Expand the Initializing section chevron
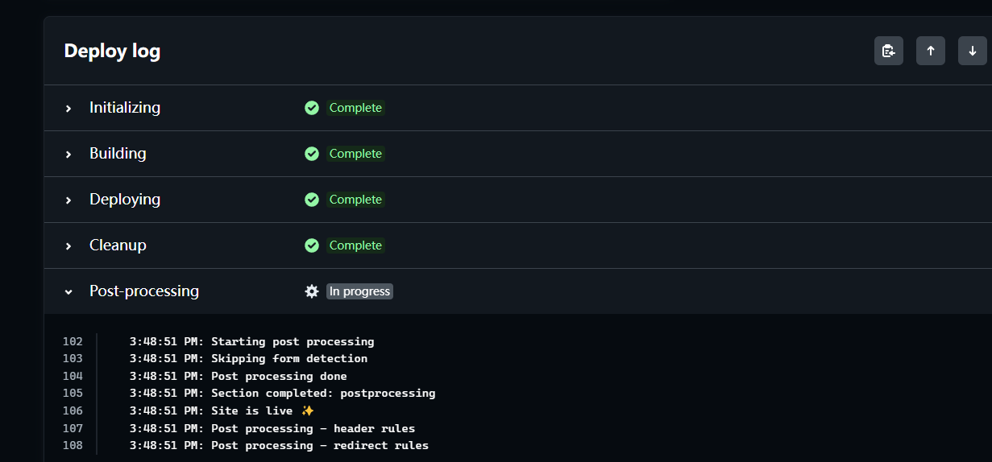The height and width of the screenshot is (462, 992). [x=68, y=108]
